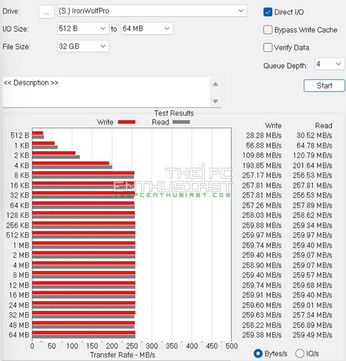Screen dimensions: 346x361
Task: Click the gray Read legend swatch
Action: 181,122
